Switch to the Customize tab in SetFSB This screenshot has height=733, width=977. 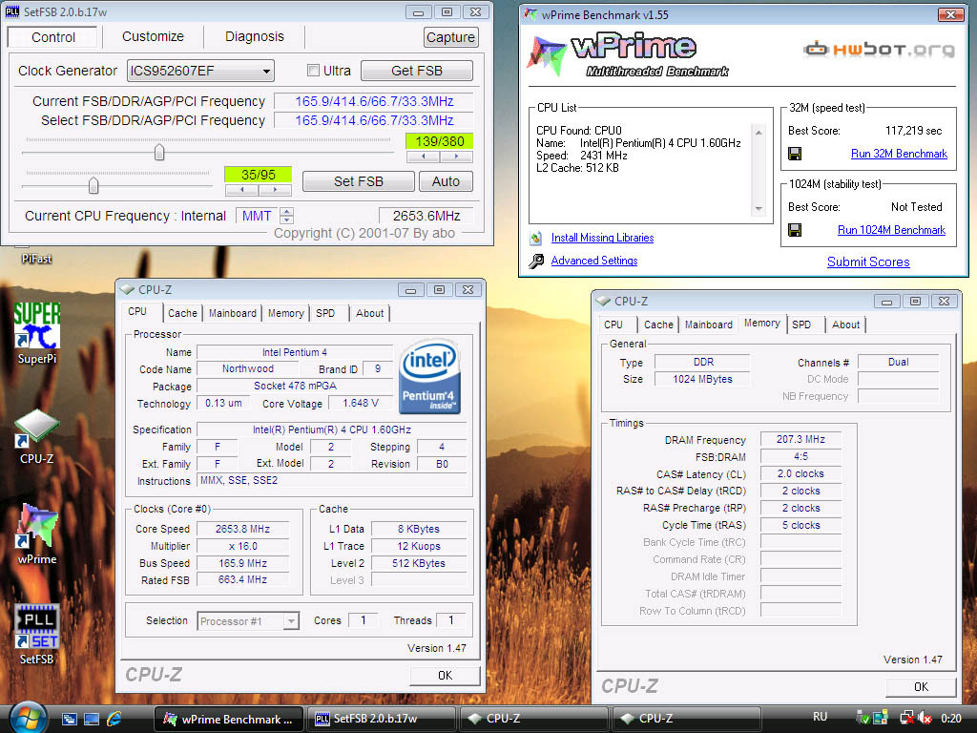click(153, 37)
